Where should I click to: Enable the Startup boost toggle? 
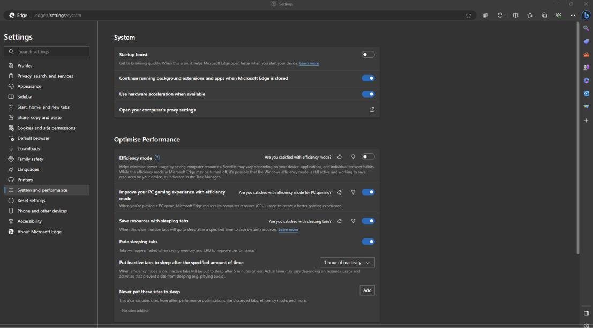click(x=368, y=55)
